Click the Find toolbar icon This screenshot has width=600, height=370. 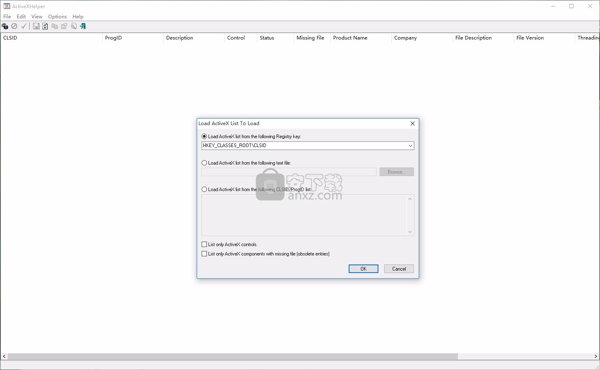coord(74,26)
